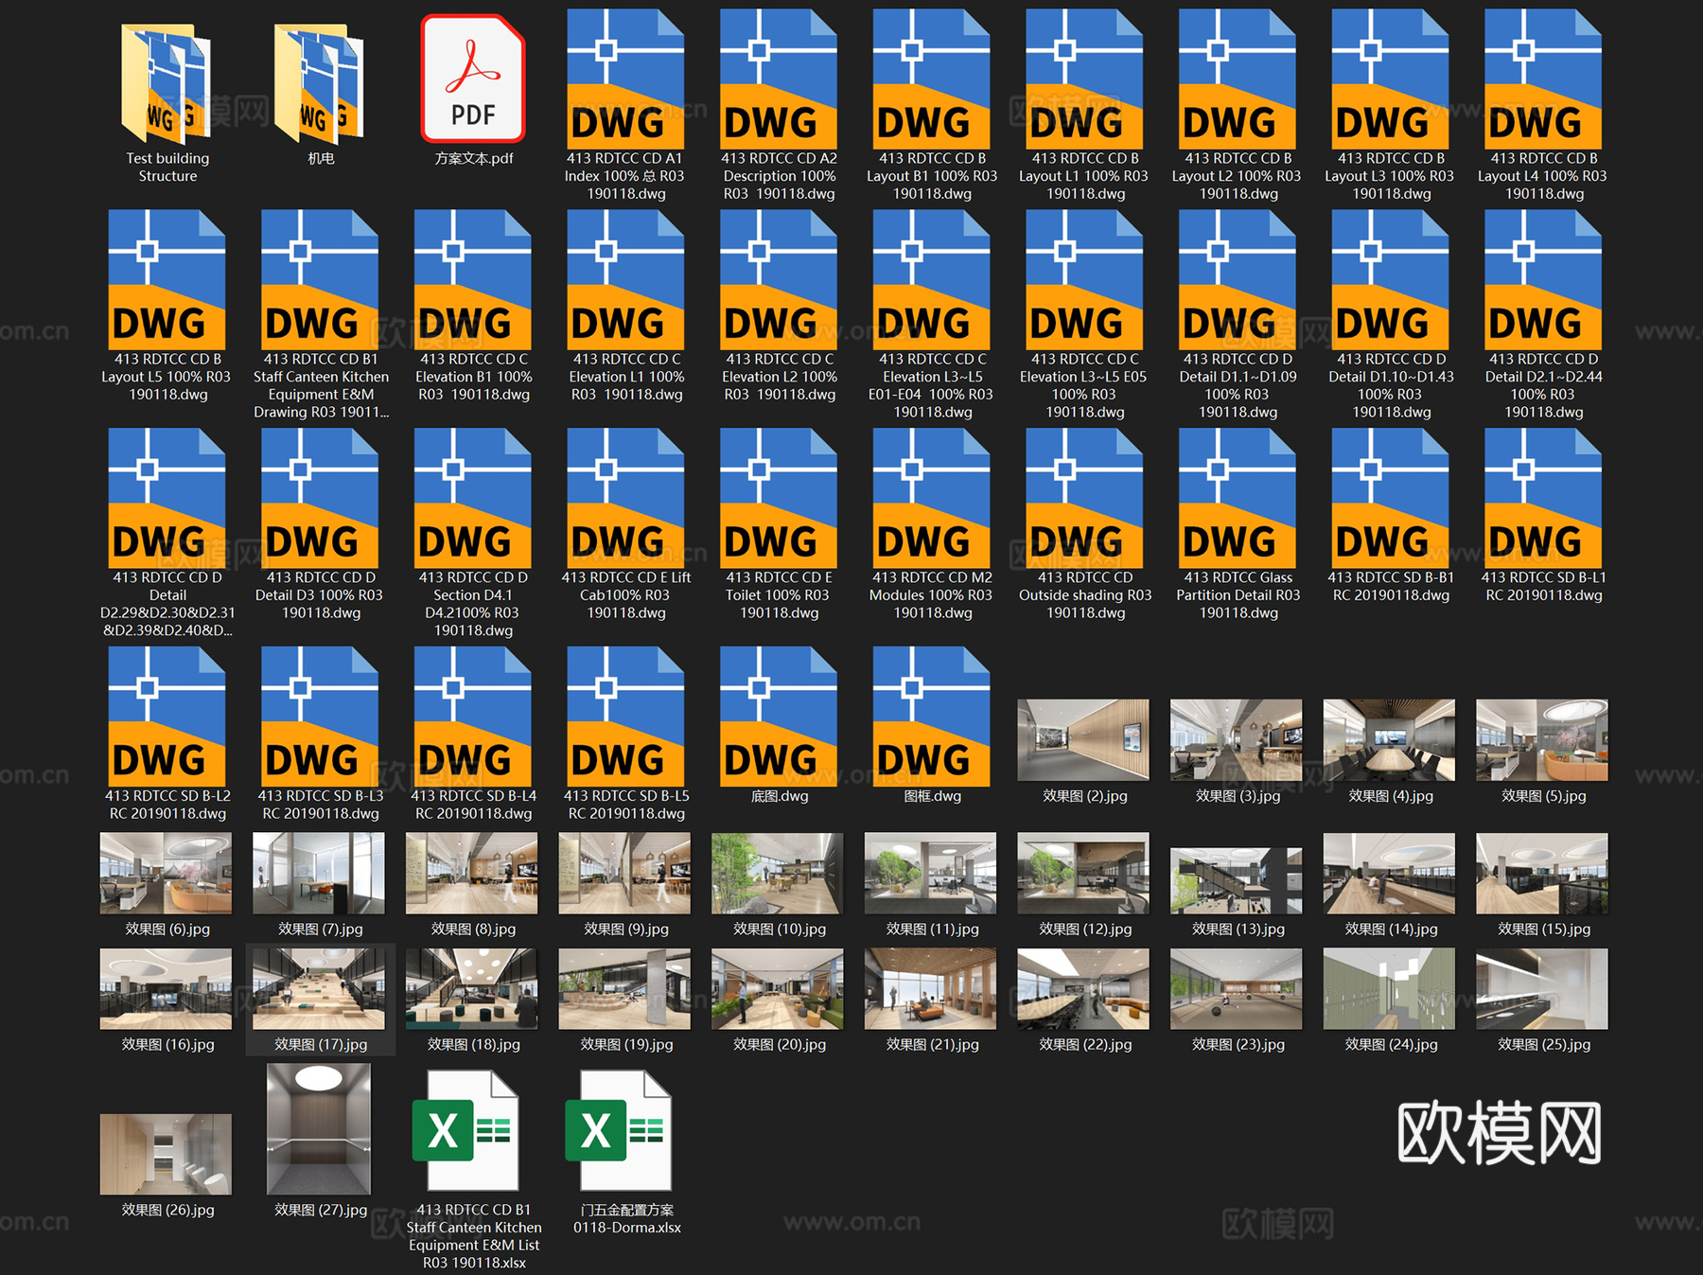Open the 机电 folder
The height and width of the screenshot is (1275, 1703).
point(320,85)
